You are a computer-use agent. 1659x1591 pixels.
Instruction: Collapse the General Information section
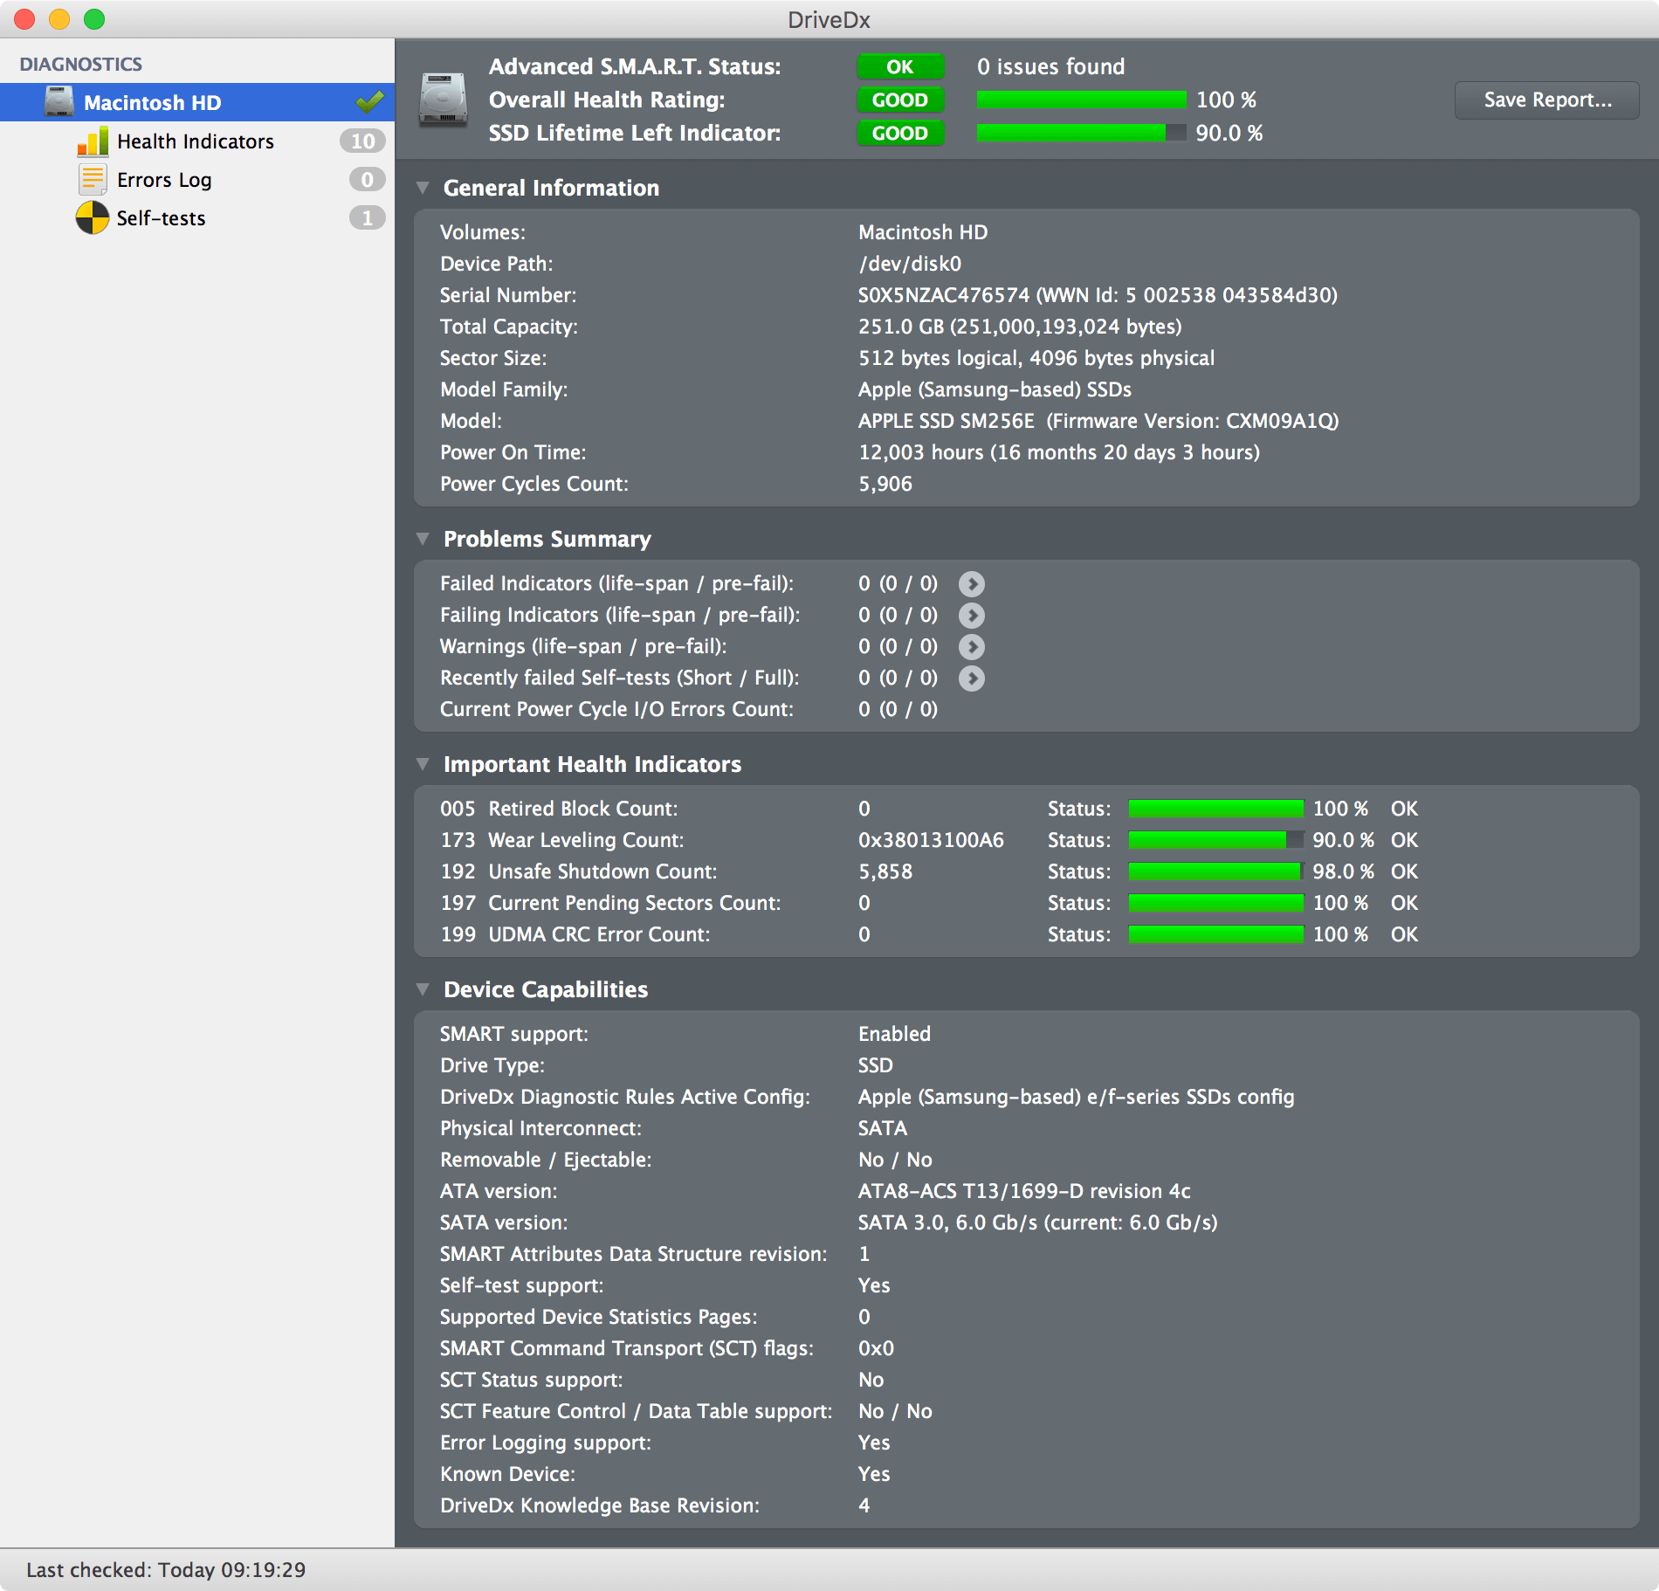tap(423, 188)
